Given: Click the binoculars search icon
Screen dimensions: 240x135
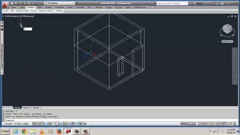Looking at the screenshot, I should click(190, 3).
